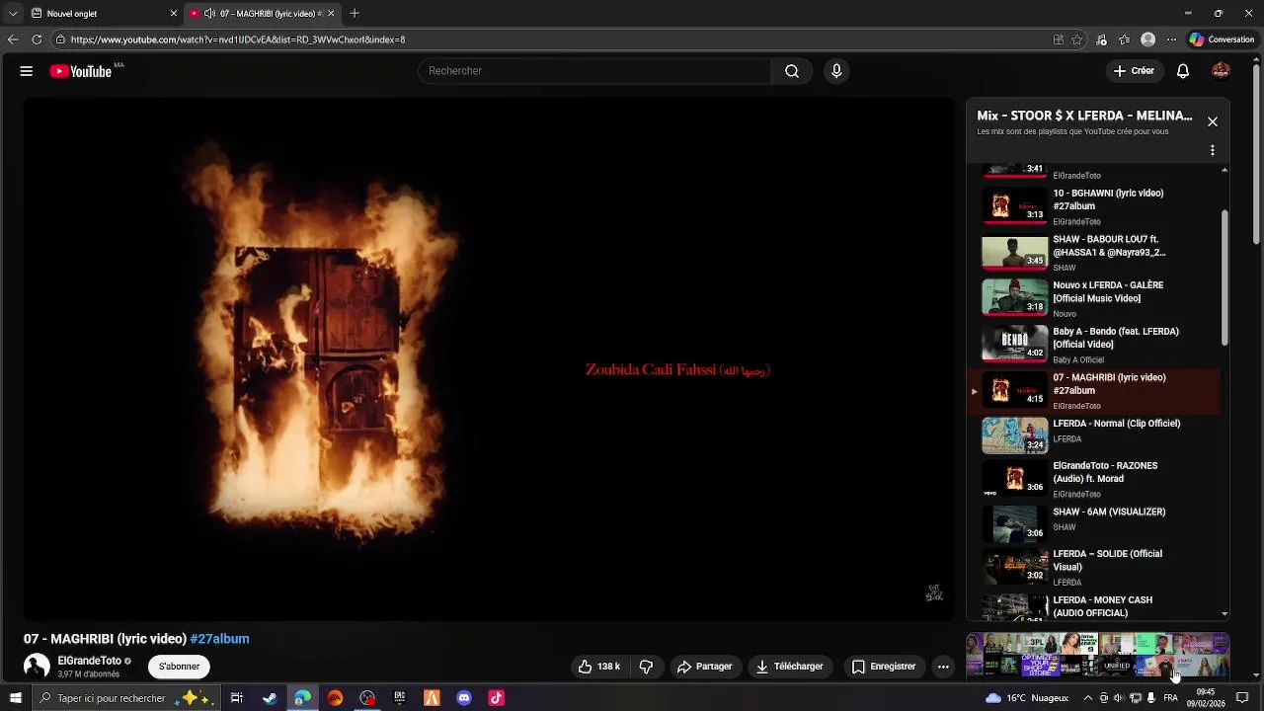Dislike the video with thumbs-down button
The height and width of the screenshot is (711, 1264).
[x=646, y=667]
